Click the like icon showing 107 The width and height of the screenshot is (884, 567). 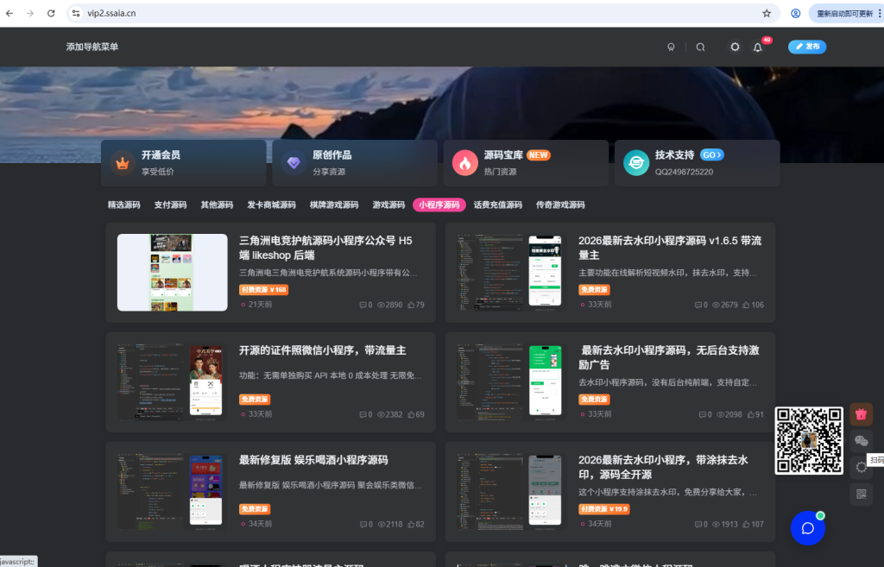746,524
